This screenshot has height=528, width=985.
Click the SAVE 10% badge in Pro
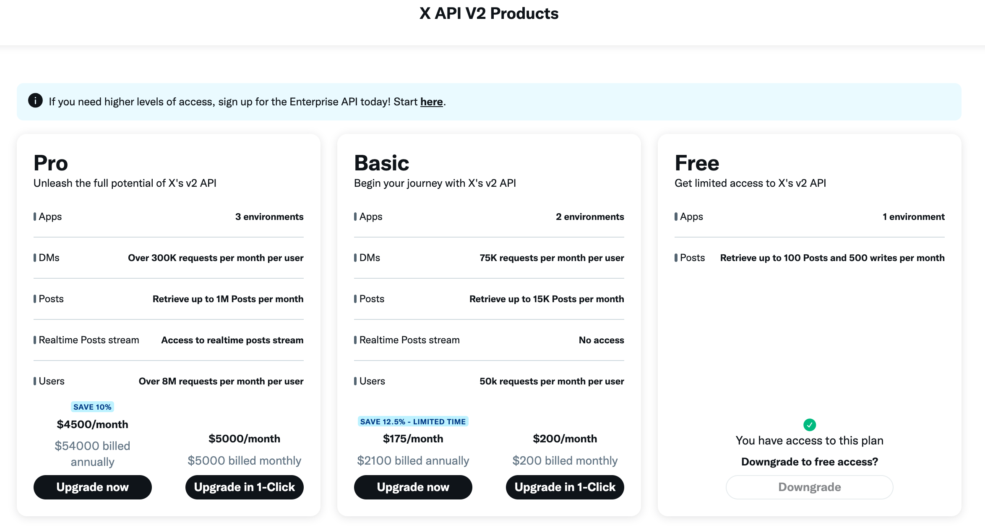pos(92,407)
